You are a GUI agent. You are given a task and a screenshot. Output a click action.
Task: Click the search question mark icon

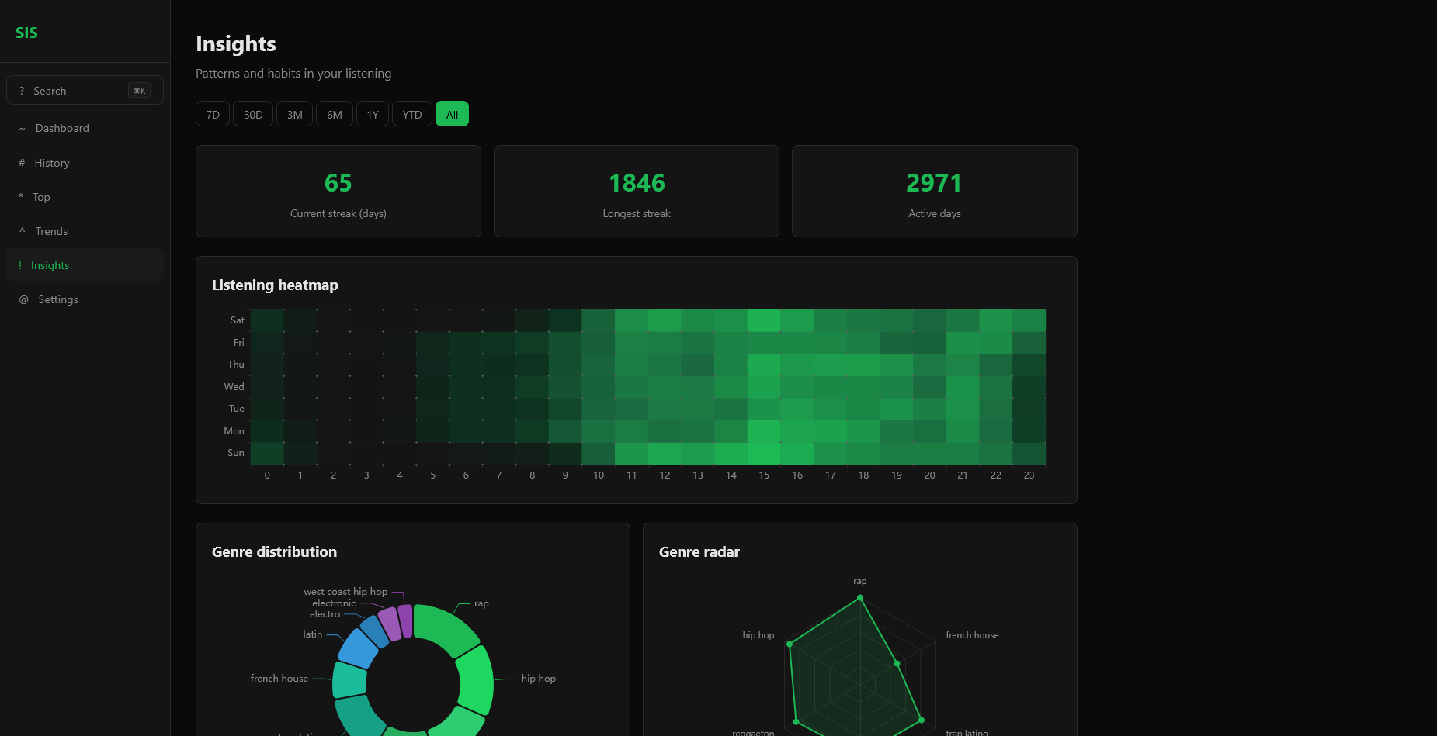point(22,91)
